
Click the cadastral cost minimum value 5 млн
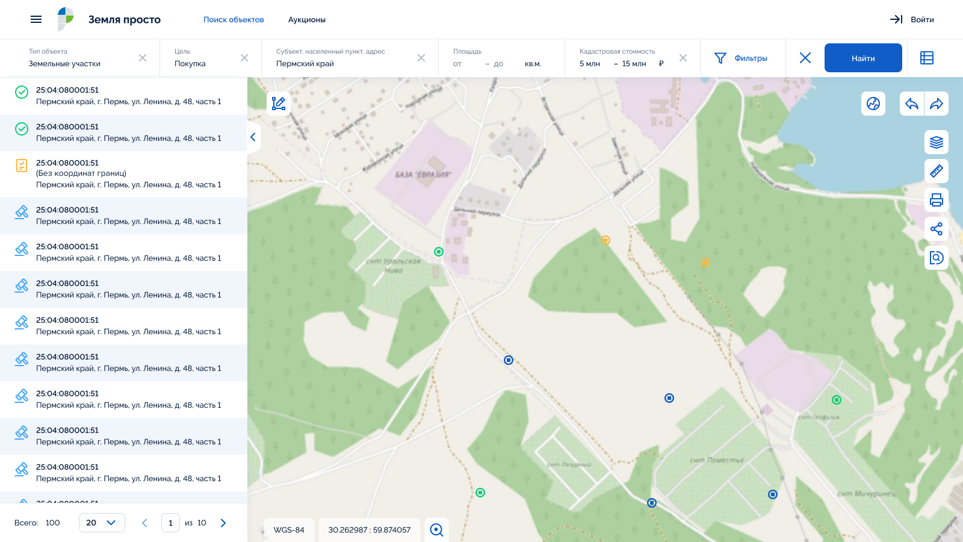590,63
